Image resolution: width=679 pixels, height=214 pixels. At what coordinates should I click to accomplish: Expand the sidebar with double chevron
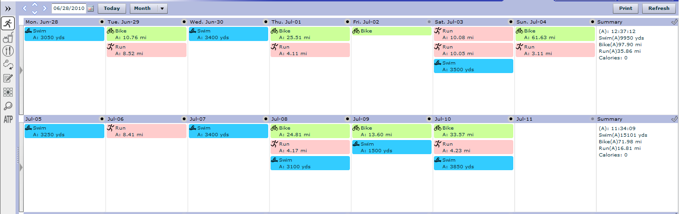click(8, 8)
